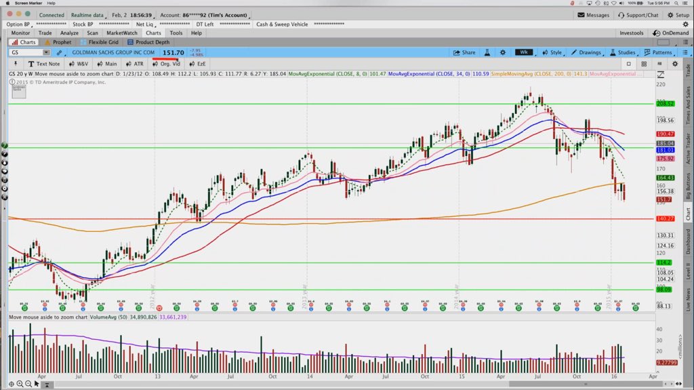Select the Prophet subtab
This screenshot has width=694, height=390.
(x=58, y=42)
